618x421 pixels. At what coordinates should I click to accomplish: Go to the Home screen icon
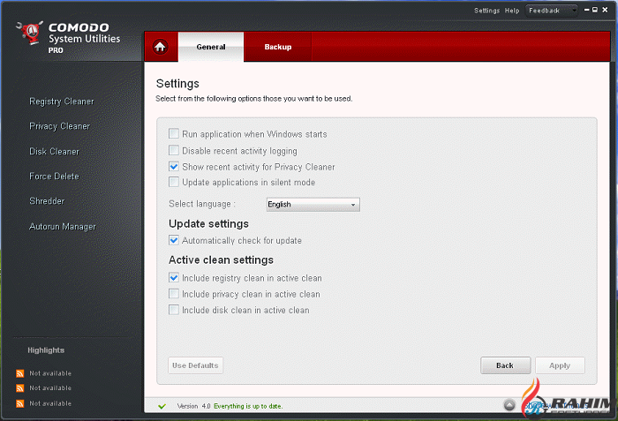pyautogui.click(x=160, y=47)
